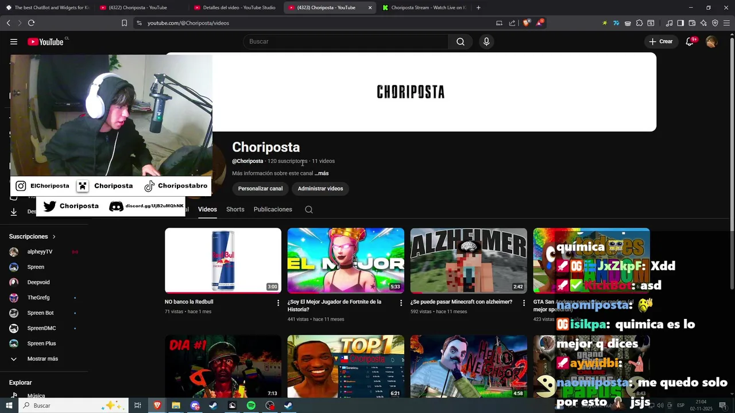Open the ALZHEIMER Minecraft thumbnail
The image size is (735, 413).
(x=469, y=260)
